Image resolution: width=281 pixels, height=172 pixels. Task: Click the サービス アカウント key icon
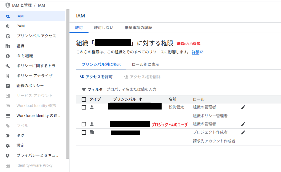tap(8, 96)
